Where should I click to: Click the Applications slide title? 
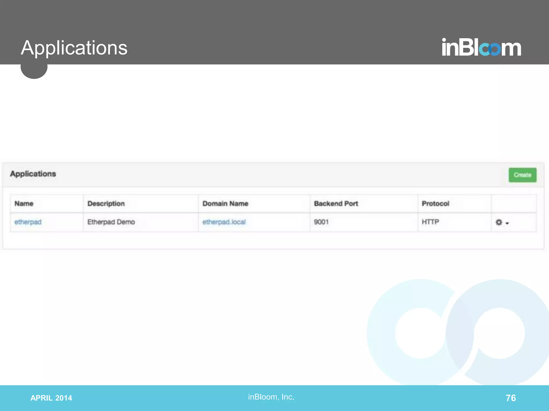point(74,48)
